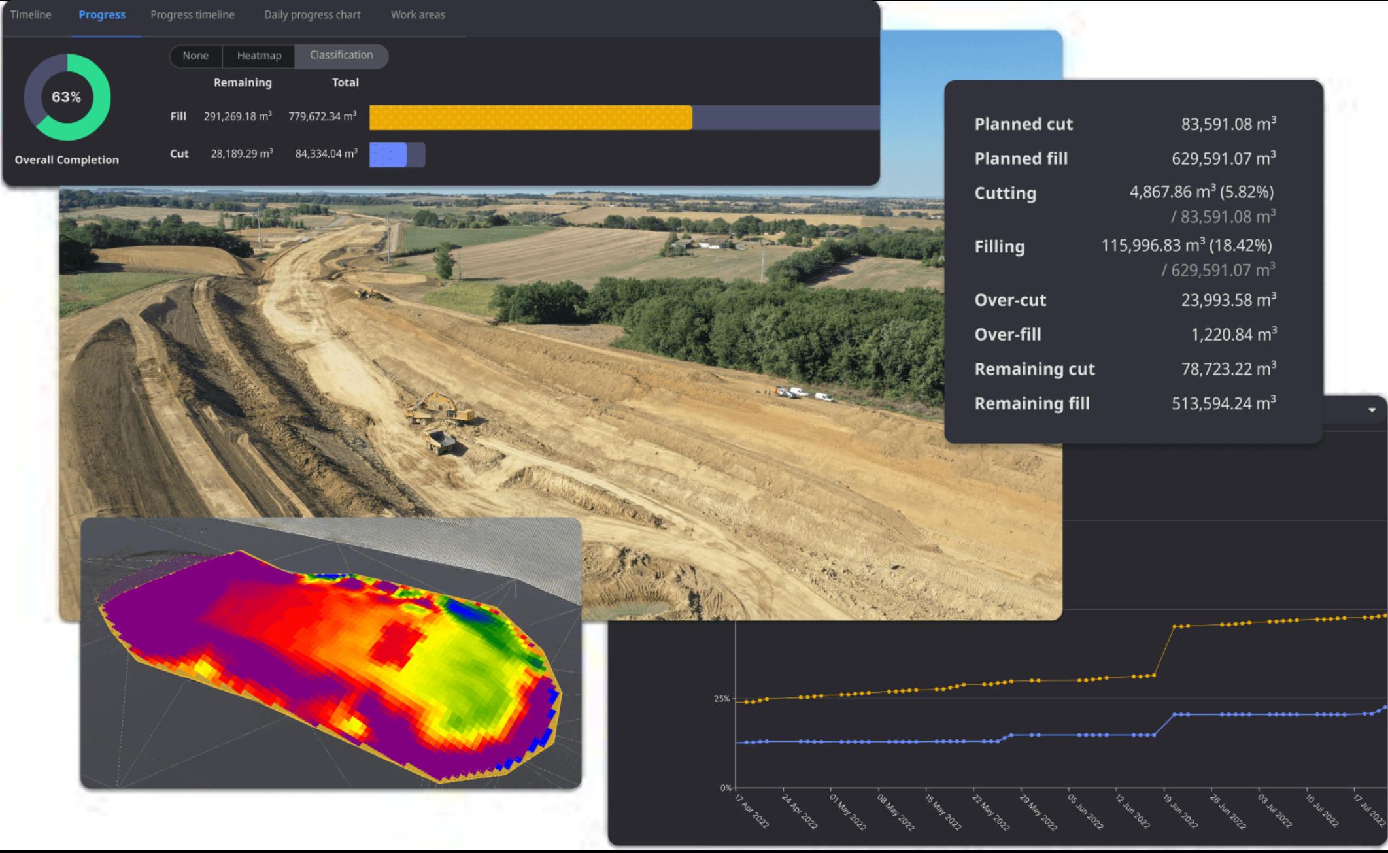The height and width of the screenshot is (853, 1388).
Task: Expand the chart dropdown arrow
Action: [1372, 410]
